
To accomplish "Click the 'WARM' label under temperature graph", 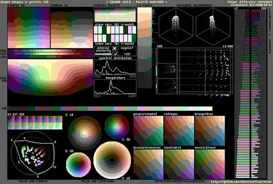I will point(133,96).
